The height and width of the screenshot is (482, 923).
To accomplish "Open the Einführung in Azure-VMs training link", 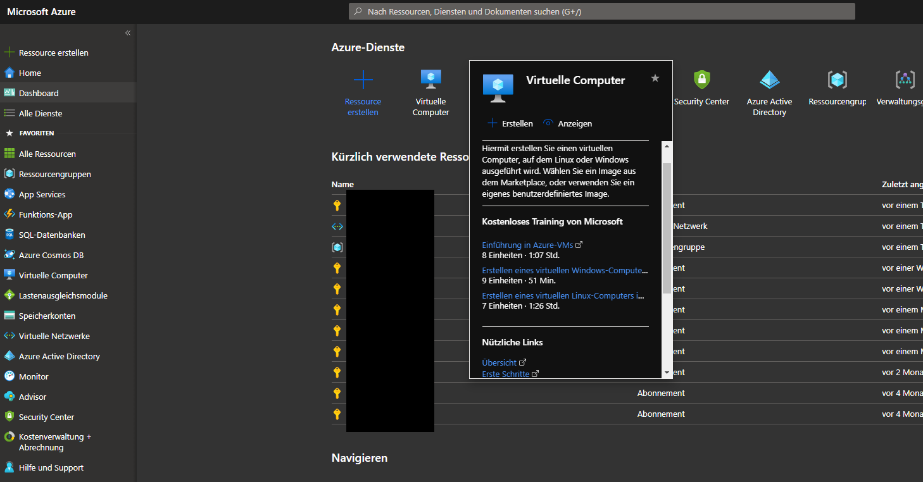I will point(527,245).
